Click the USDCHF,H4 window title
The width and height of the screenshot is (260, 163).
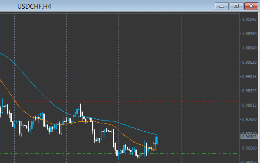pos(34,7)
